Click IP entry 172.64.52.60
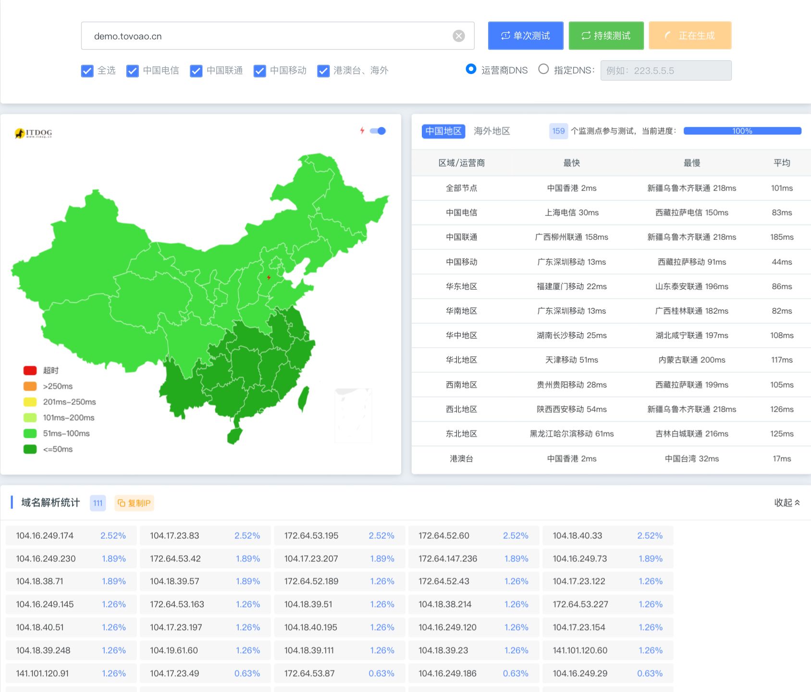This screenshot has width=811, height=692. coord(474,536)
